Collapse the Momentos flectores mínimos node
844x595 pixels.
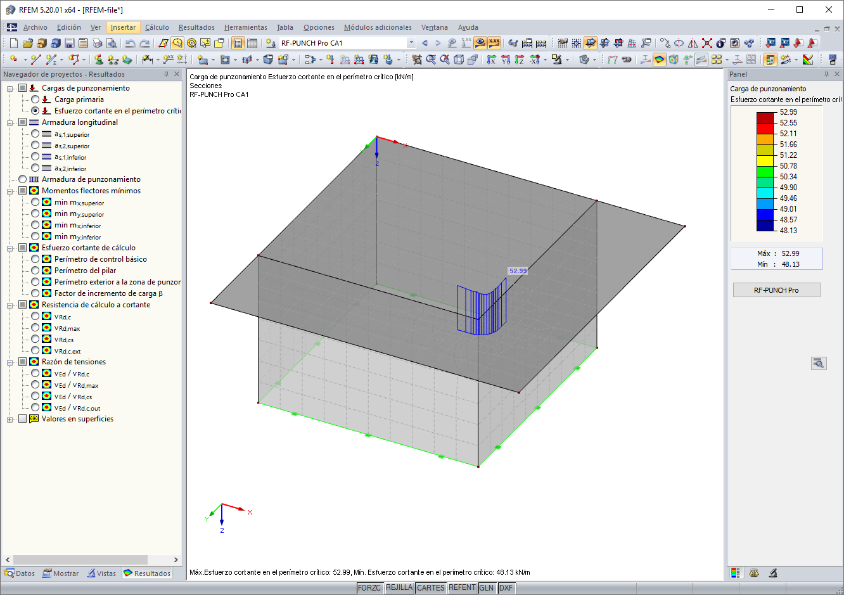click(10, 191)
